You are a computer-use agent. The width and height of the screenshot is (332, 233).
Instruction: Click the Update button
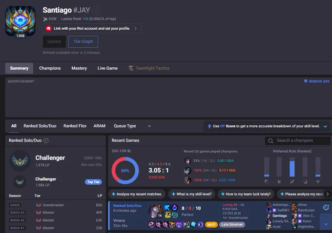click(54, 41)
